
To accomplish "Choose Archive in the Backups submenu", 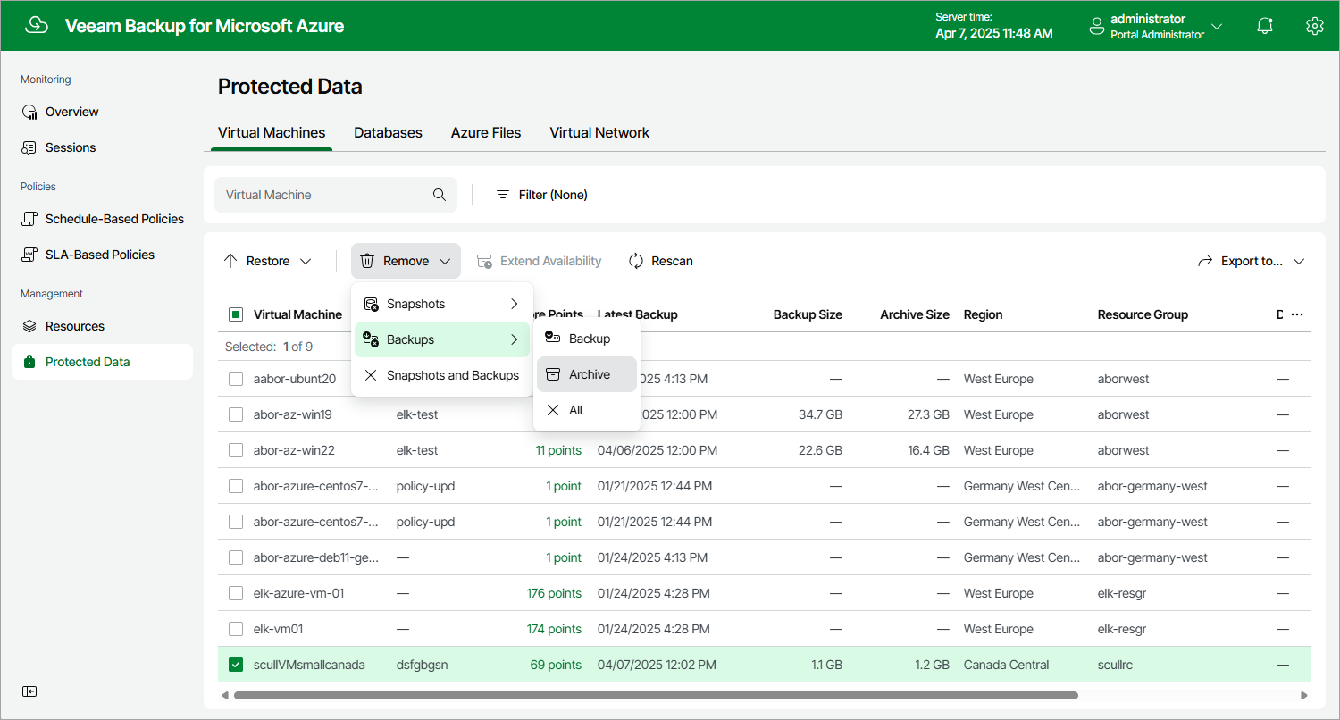I will [x=587, y=374].
